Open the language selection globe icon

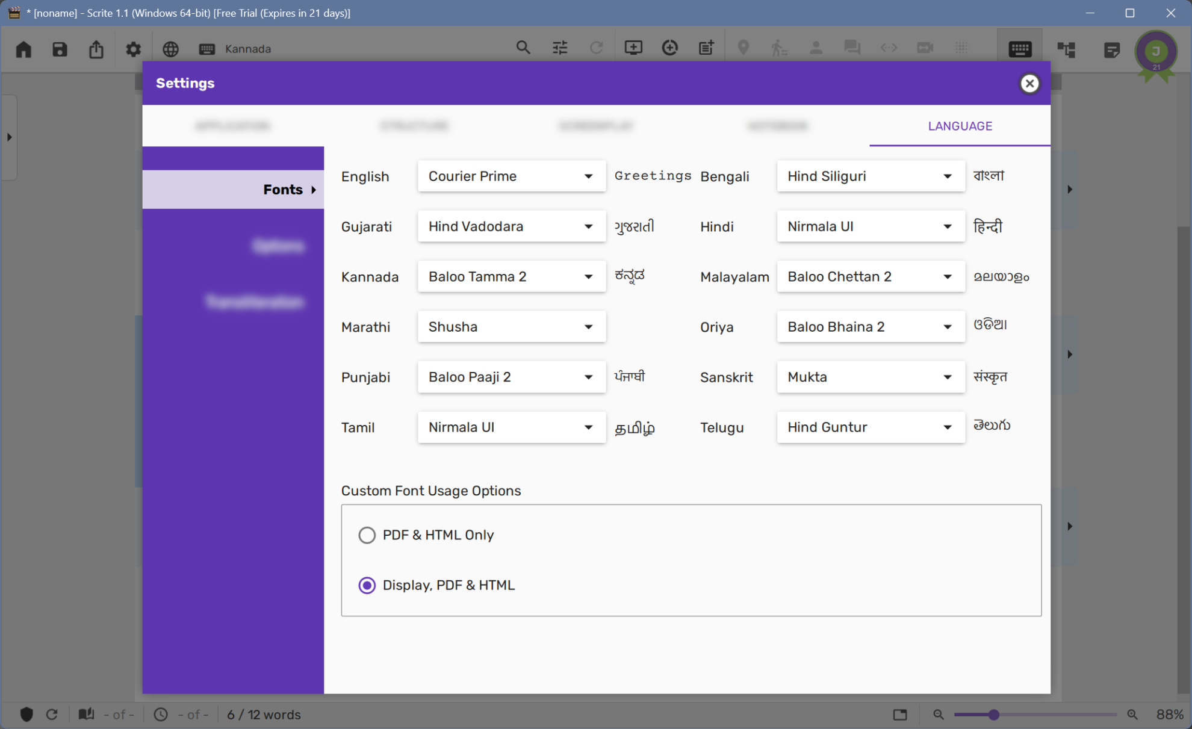(x=170, y=49)
